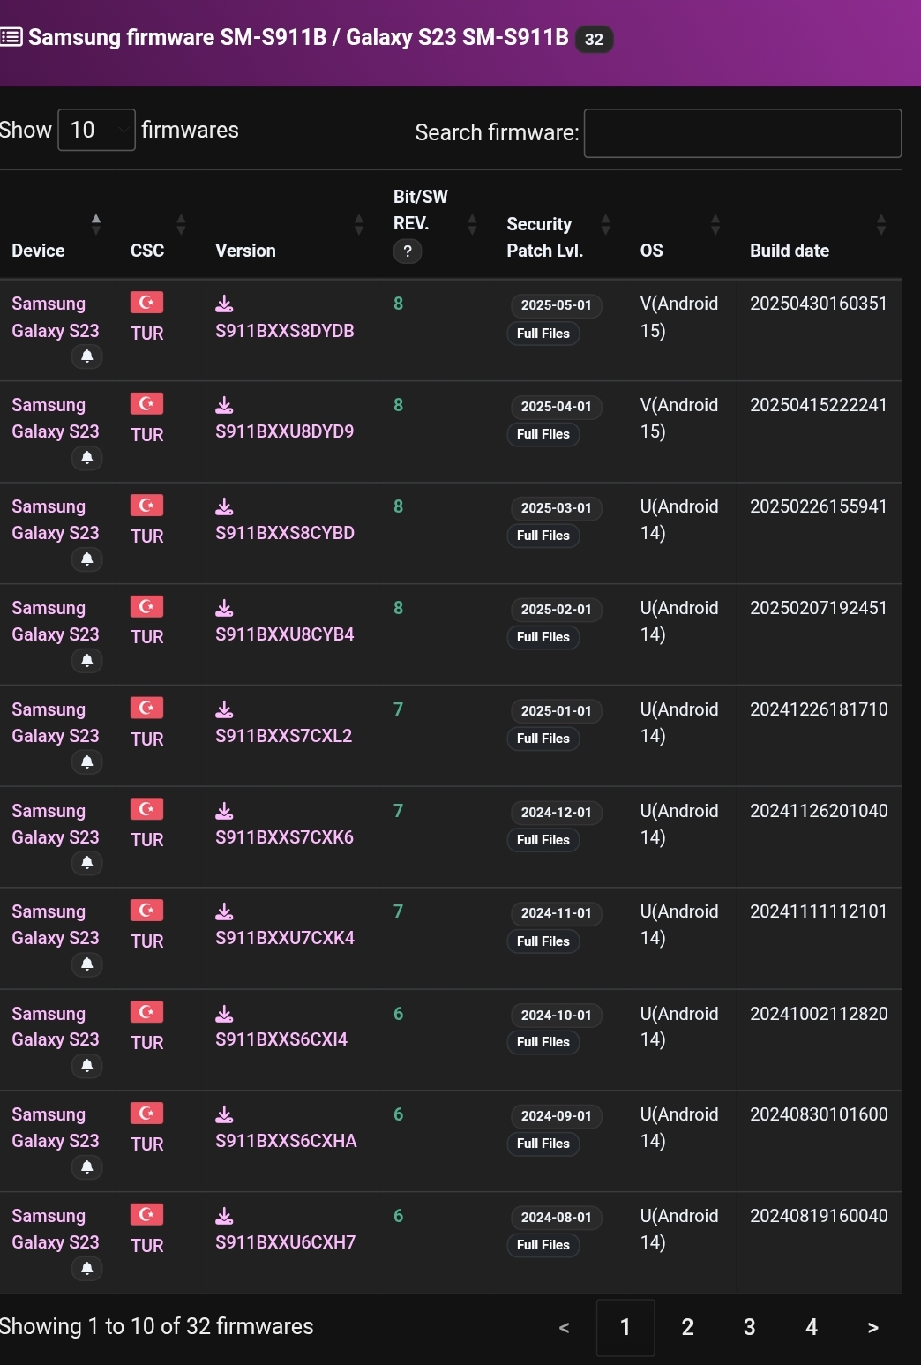This screenshot has width=921, height=1365.
Task: Go to page 2 of firmwares
Action: (x=687, y=1327)
